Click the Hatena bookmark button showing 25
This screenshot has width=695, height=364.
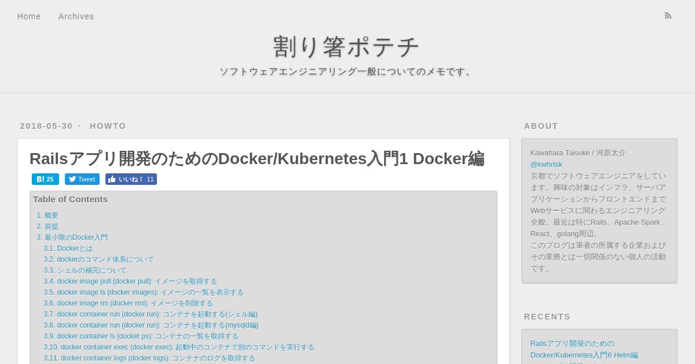45,179
